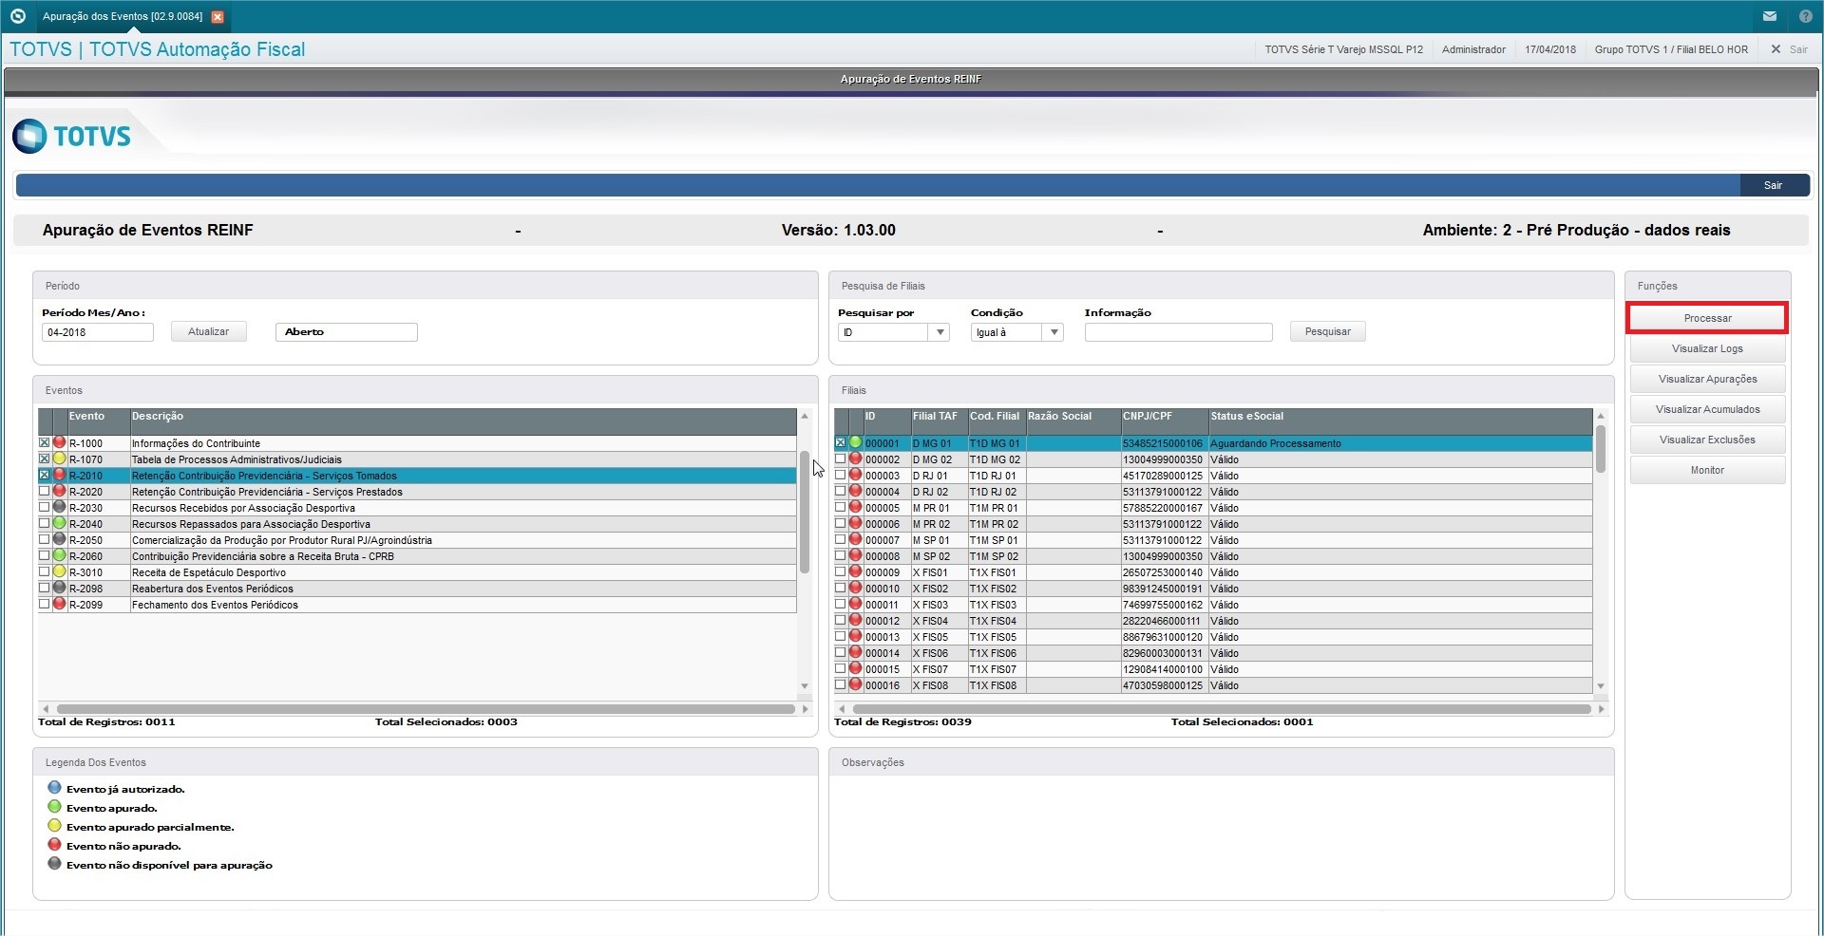Screen dimensions: 1824x936
Task: Click red status icon of event R-1000
Action: pyautogui.click(x=59, y=442)
